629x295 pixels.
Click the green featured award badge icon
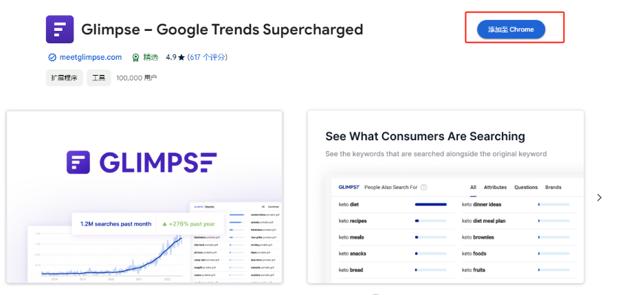(135, 57)
